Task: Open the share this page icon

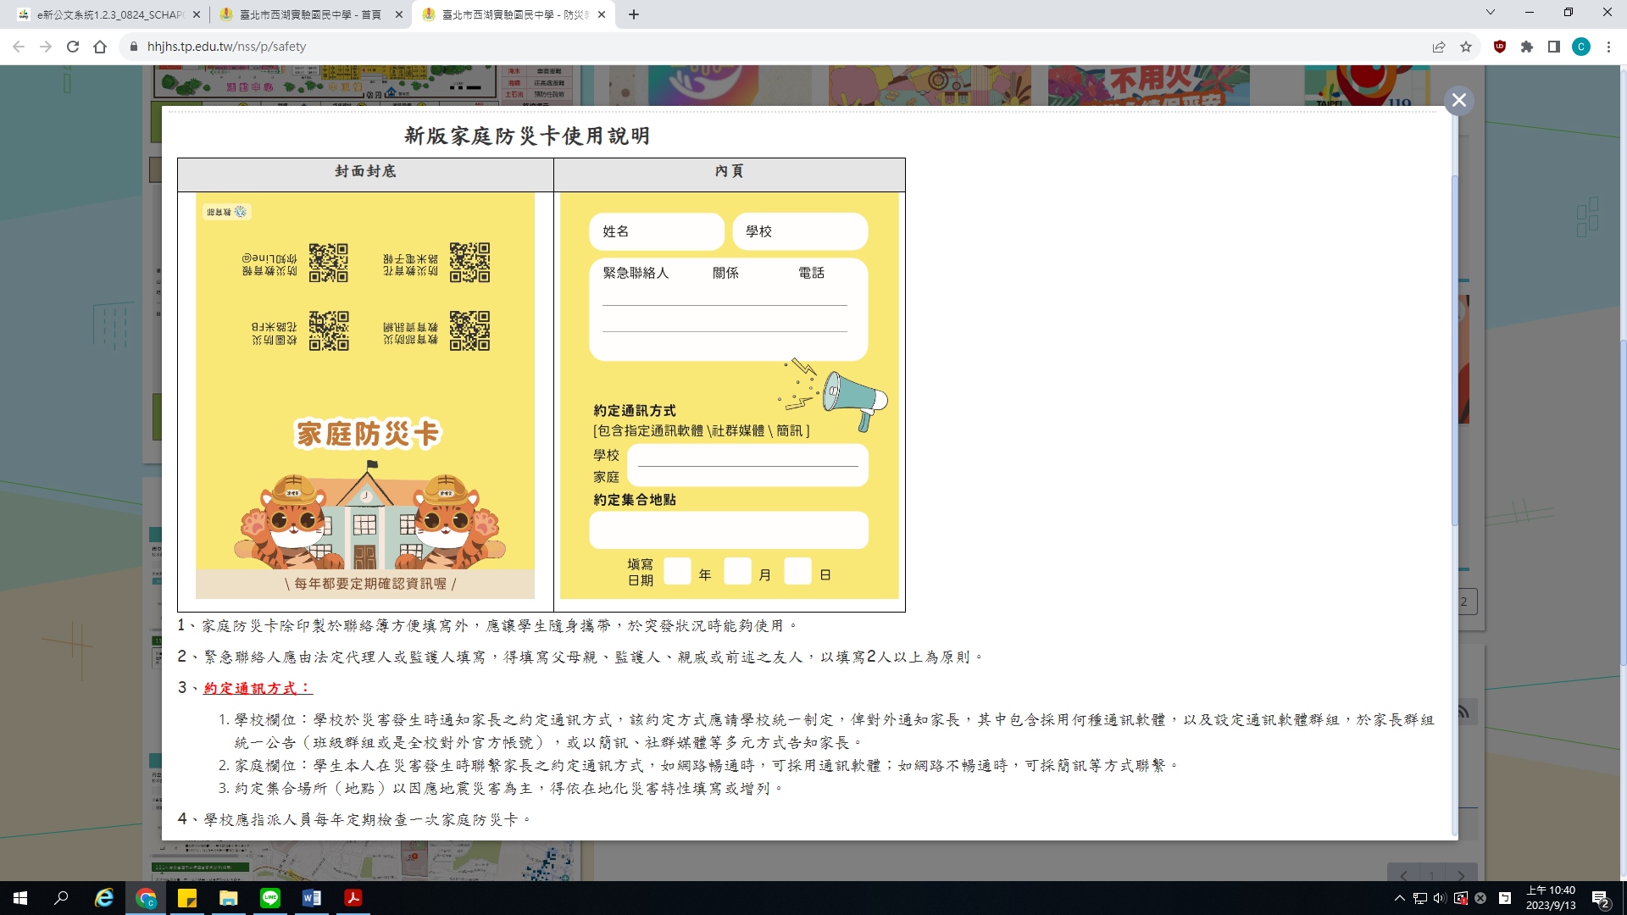Action: pos(1439,47)
